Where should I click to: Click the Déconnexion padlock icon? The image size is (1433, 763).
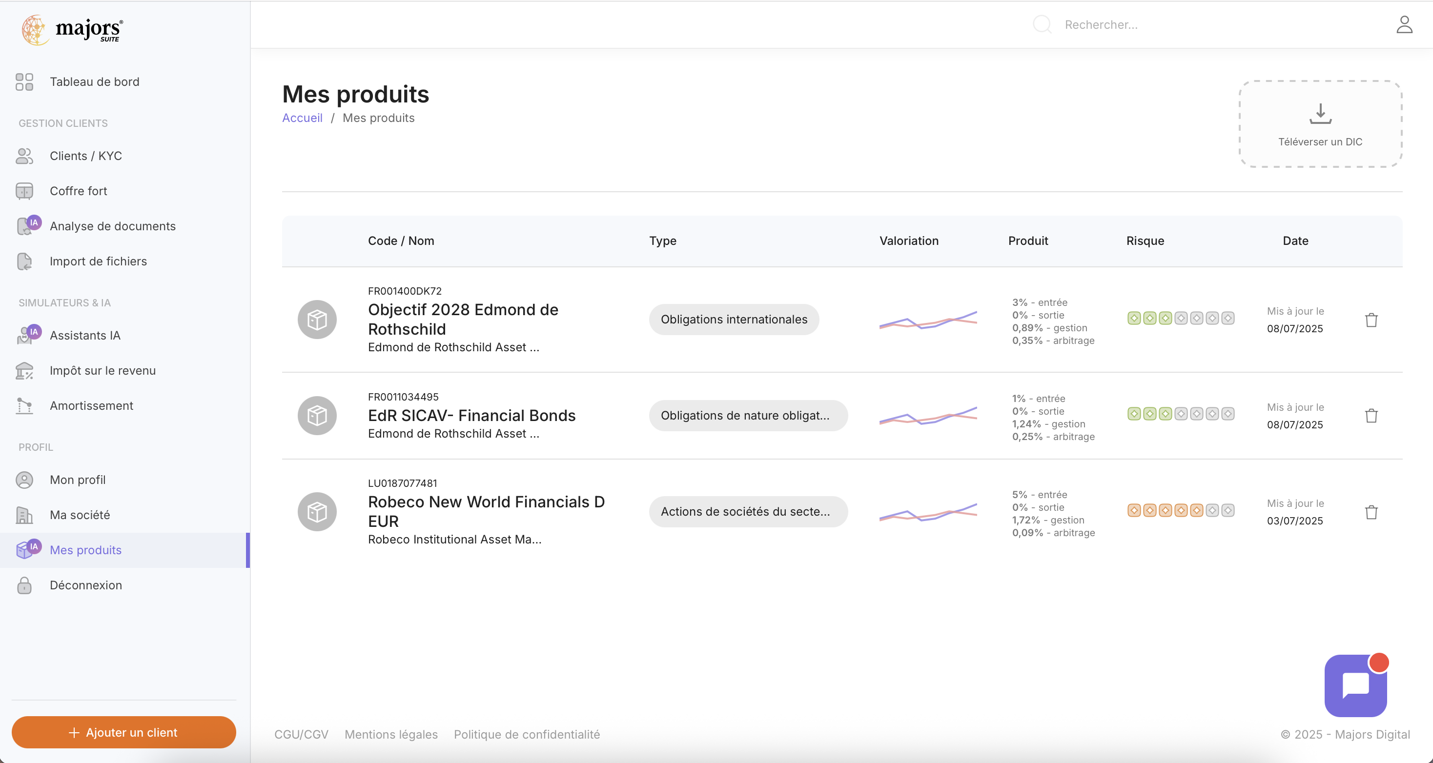tap(24, 585)
